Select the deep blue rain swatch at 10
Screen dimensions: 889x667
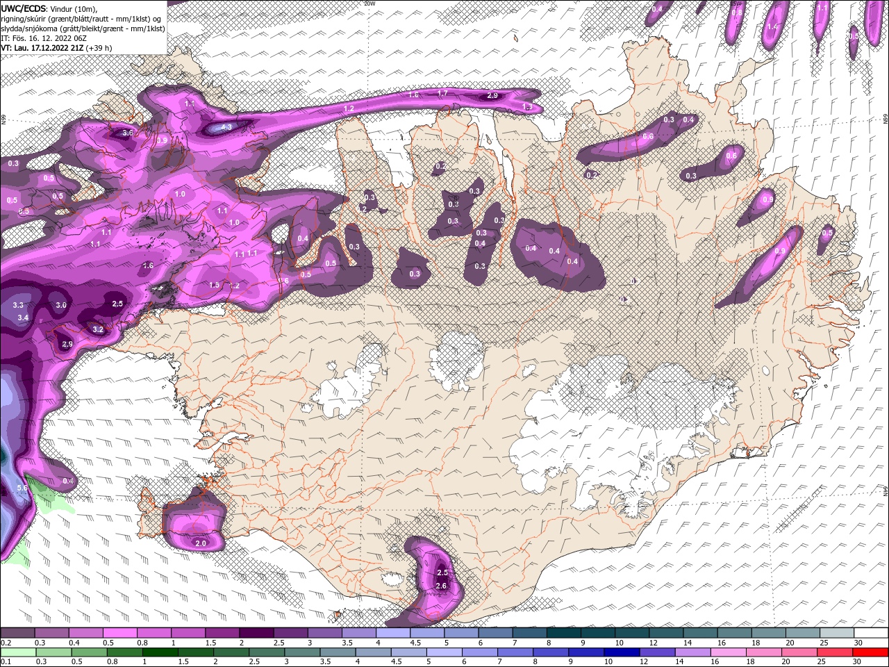point(621,652)
